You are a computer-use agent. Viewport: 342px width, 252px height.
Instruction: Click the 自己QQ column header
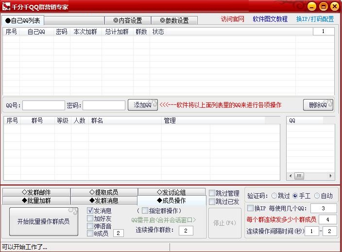pyautogui.click(x=36, y=32)
